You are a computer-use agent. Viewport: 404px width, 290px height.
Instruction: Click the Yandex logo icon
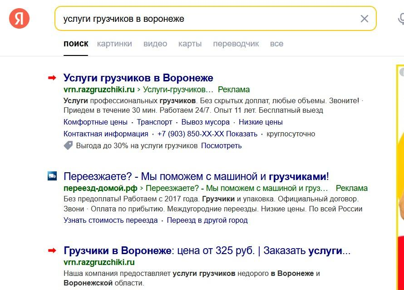pos(19,19)
